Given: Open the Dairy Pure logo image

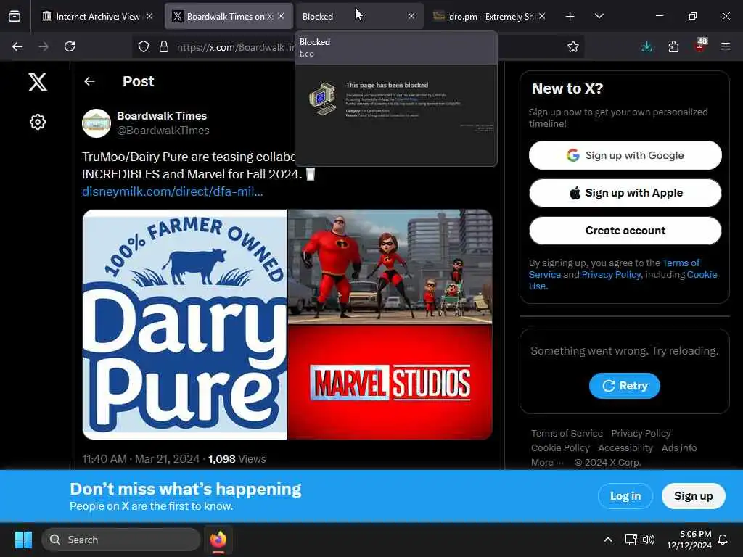Looking at the screenshot, I should pos(184,324).
